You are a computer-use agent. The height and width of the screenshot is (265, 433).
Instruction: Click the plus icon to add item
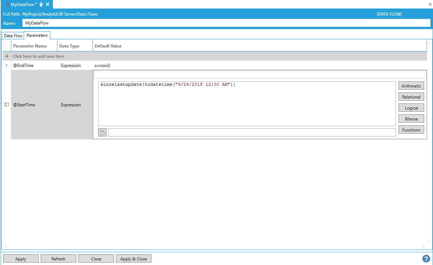click(7, 56)
